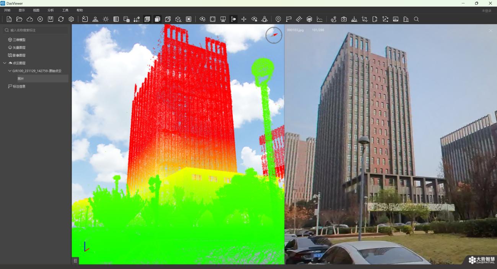The width and height of the screenshot is (497, 269).
Task: Toggle the wireframe cube display mode
Action: (168, 19)
